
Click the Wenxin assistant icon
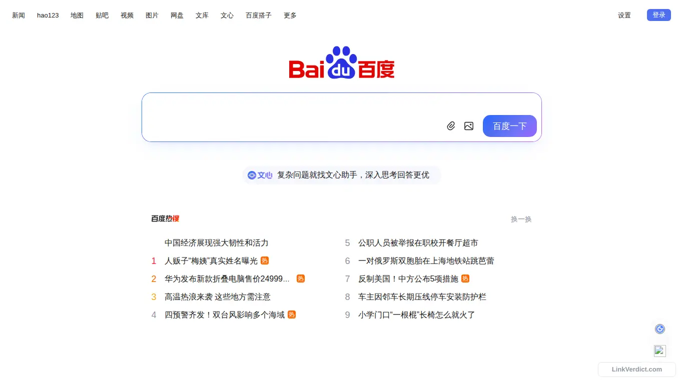pyautogui.click(x=260, y=175)
